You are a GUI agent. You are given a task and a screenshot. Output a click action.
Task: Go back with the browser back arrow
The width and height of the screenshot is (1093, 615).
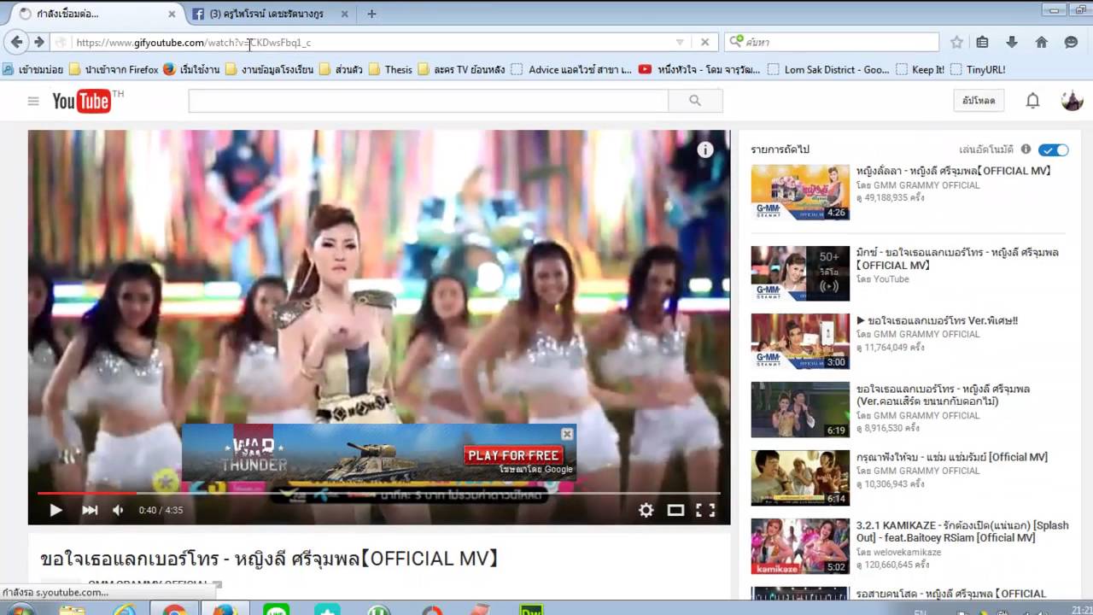16,42
